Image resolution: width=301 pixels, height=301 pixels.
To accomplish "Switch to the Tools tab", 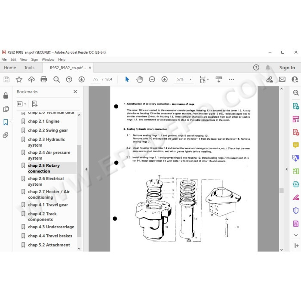I will pos(29,68).
